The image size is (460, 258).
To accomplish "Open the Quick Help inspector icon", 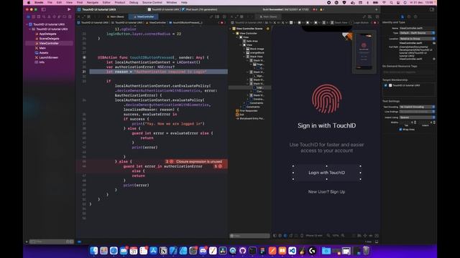I will [415, 16].
